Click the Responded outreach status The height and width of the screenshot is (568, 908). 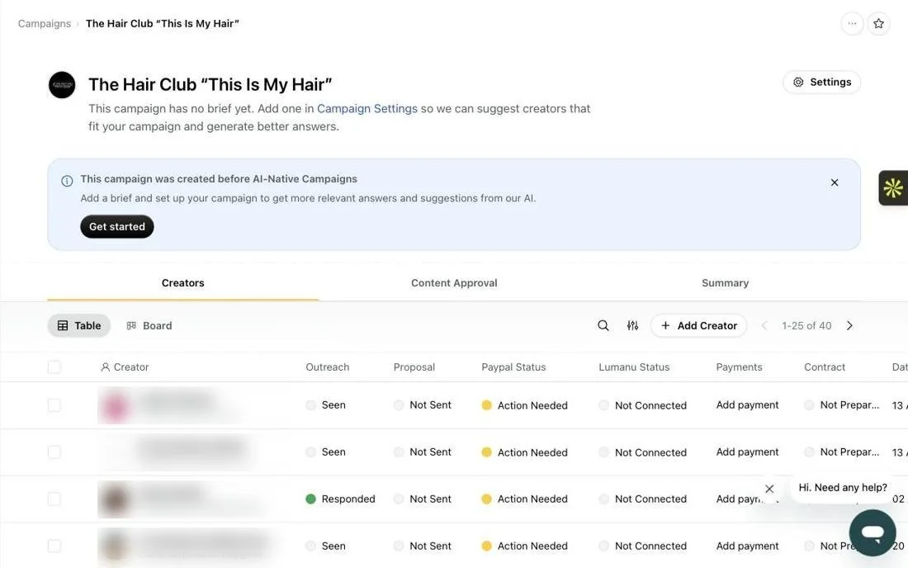[x=340, y=499]
